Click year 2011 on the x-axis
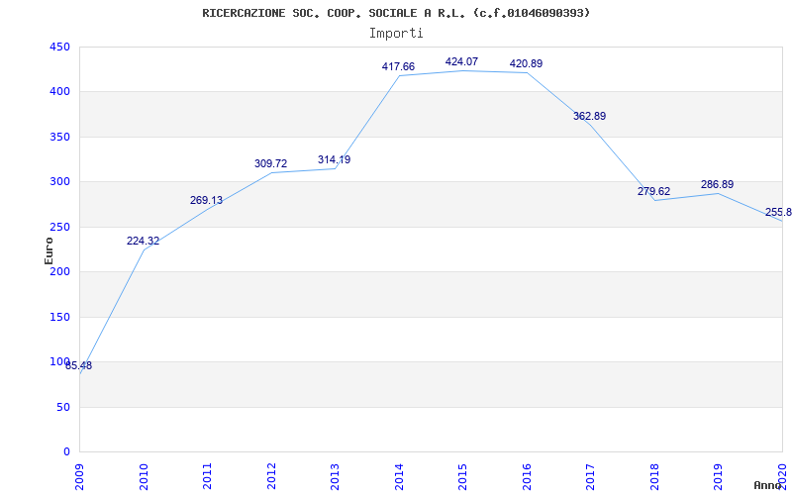Screen dimensions: 792x495 208,476
